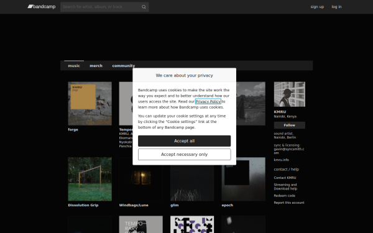Open the Windbags/Lune title link
373x233 pixels.
click(x=134, y=205)
